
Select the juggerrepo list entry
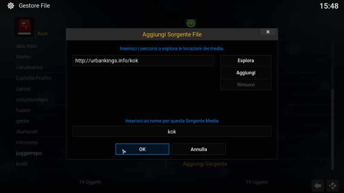[x=29, y=153]
